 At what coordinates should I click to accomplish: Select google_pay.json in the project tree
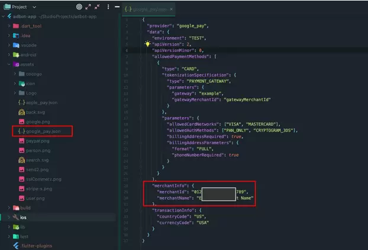(43, 131)
